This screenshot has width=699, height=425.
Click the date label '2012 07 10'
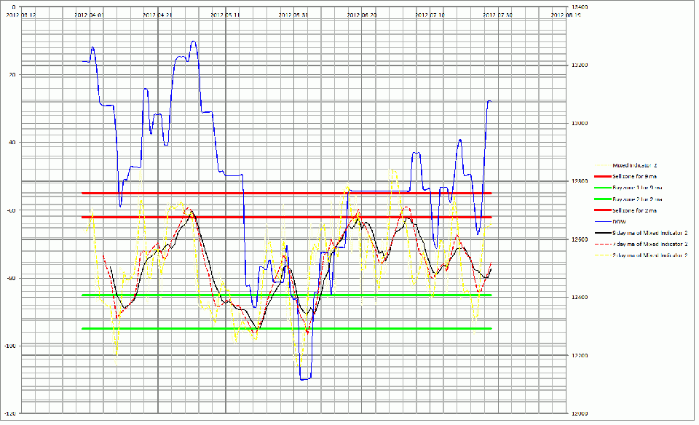click(430, 15)
